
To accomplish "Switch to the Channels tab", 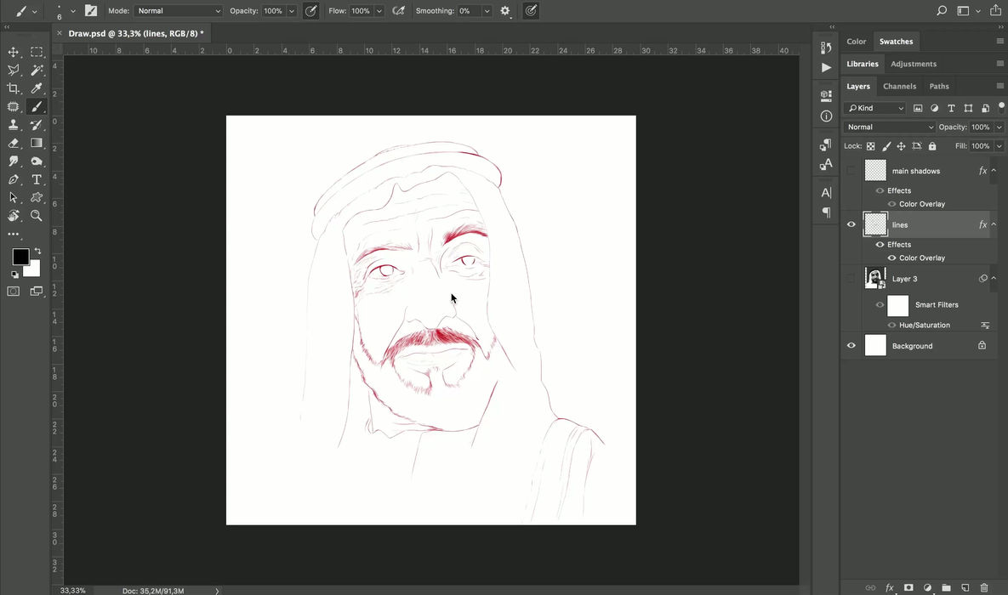I will click(899, 86).
